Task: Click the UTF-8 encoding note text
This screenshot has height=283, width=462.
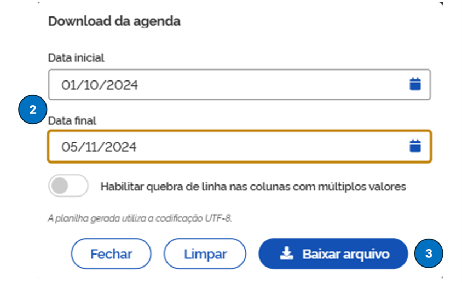Action: (140, 218)
